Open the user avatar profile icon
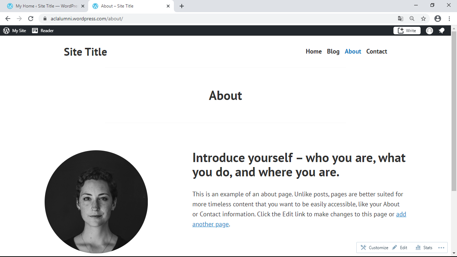This screenshot has width=457, height=257. [x=430, y=31]
